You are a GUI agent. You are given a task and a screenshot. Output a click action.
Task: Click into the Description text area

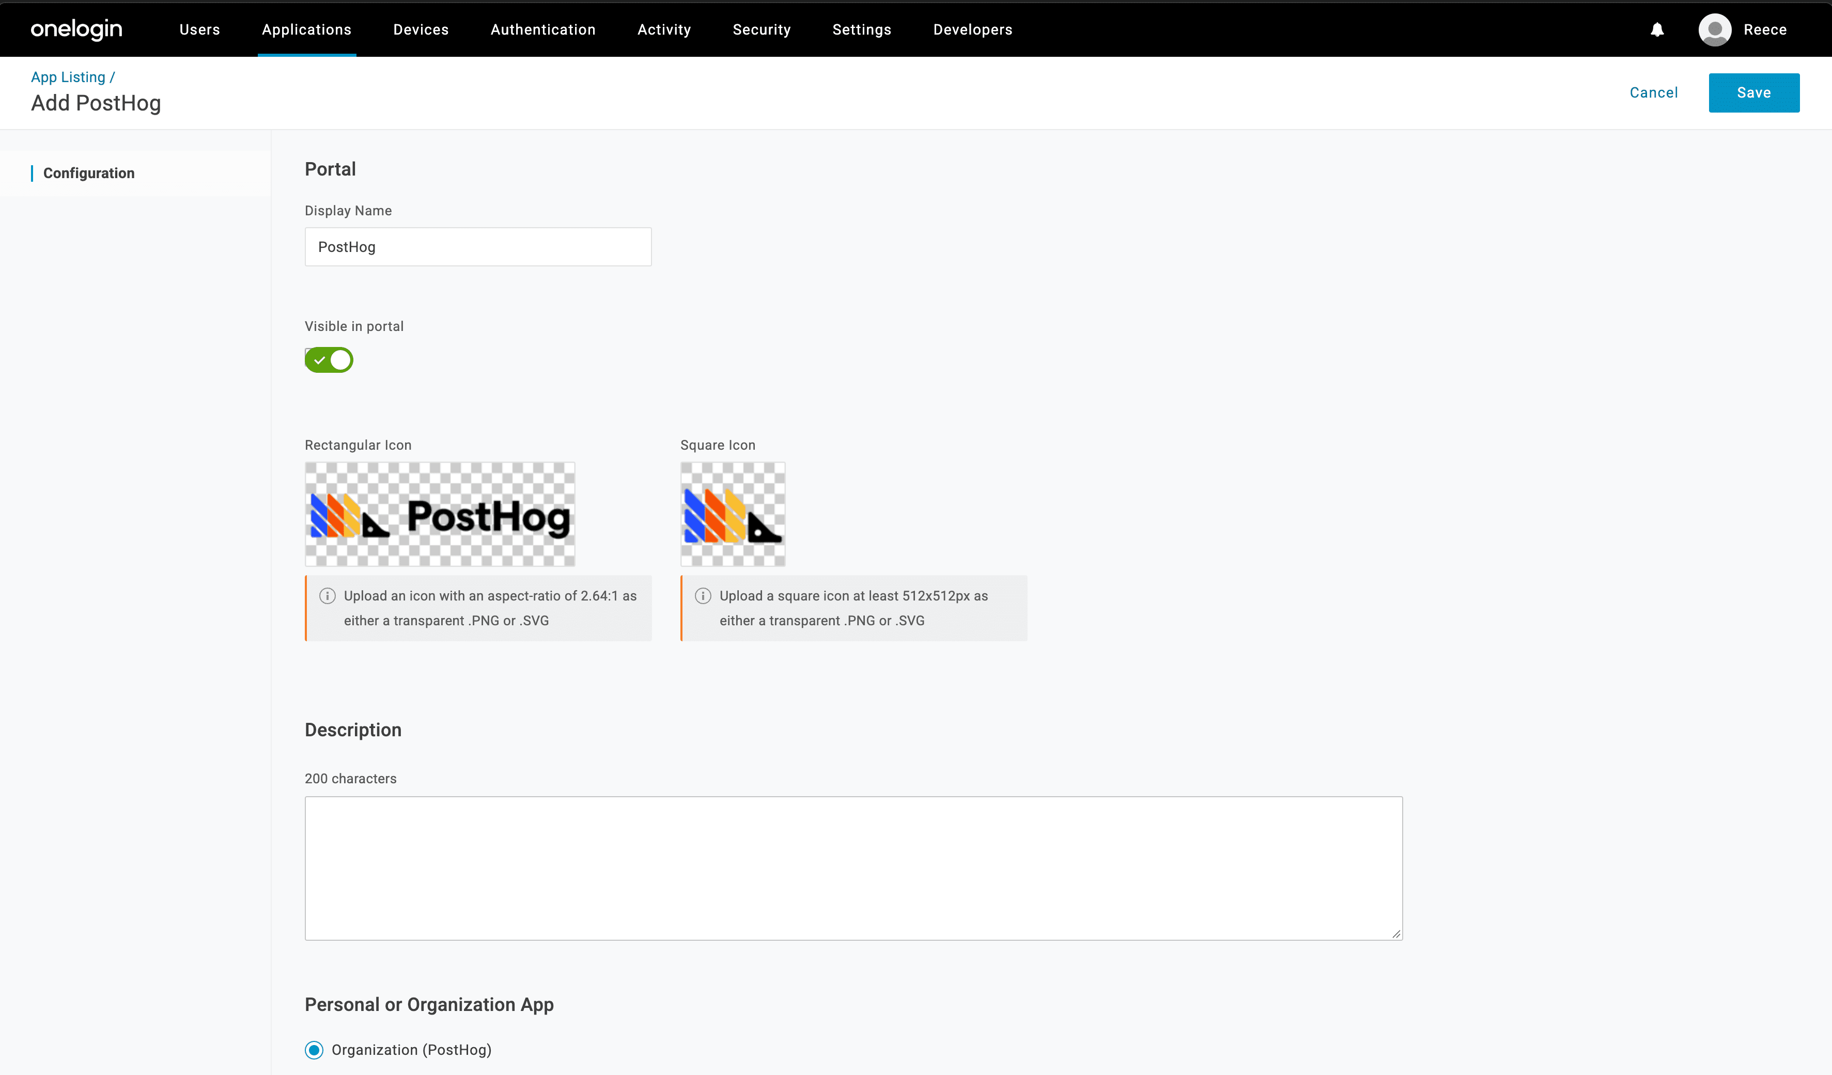point(853,868)
